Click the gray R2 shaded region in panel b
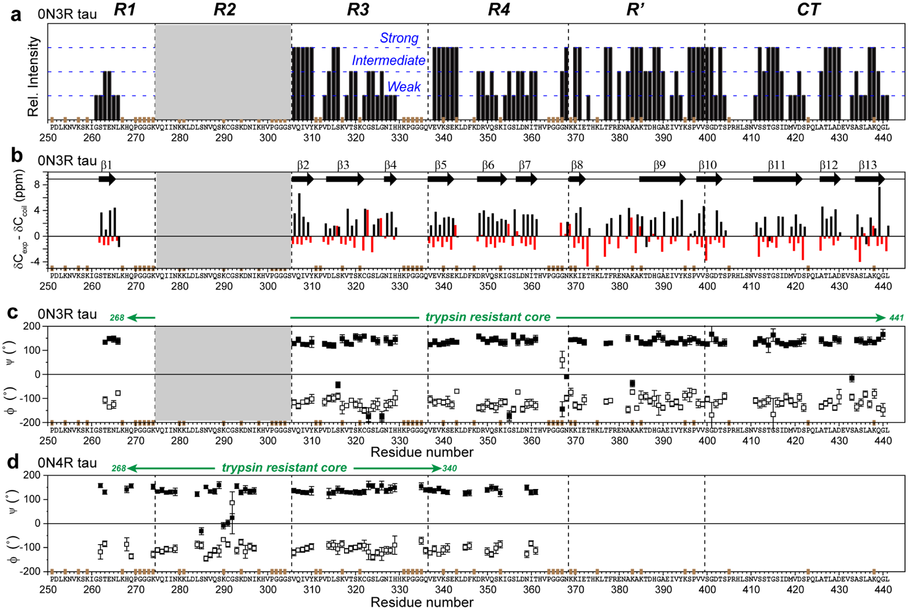The width and height of the screenshot is (908, 610). pyautogui.click(x=223, y=220)
